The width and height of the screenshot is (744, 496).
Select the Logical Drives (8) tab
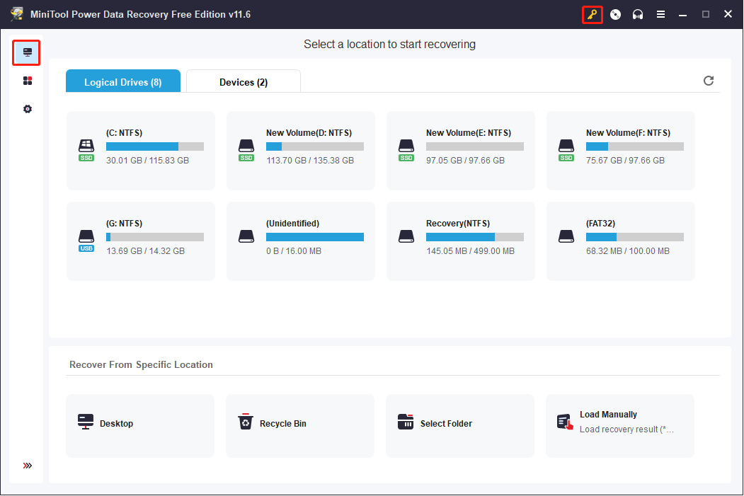(x=122, y=82)
